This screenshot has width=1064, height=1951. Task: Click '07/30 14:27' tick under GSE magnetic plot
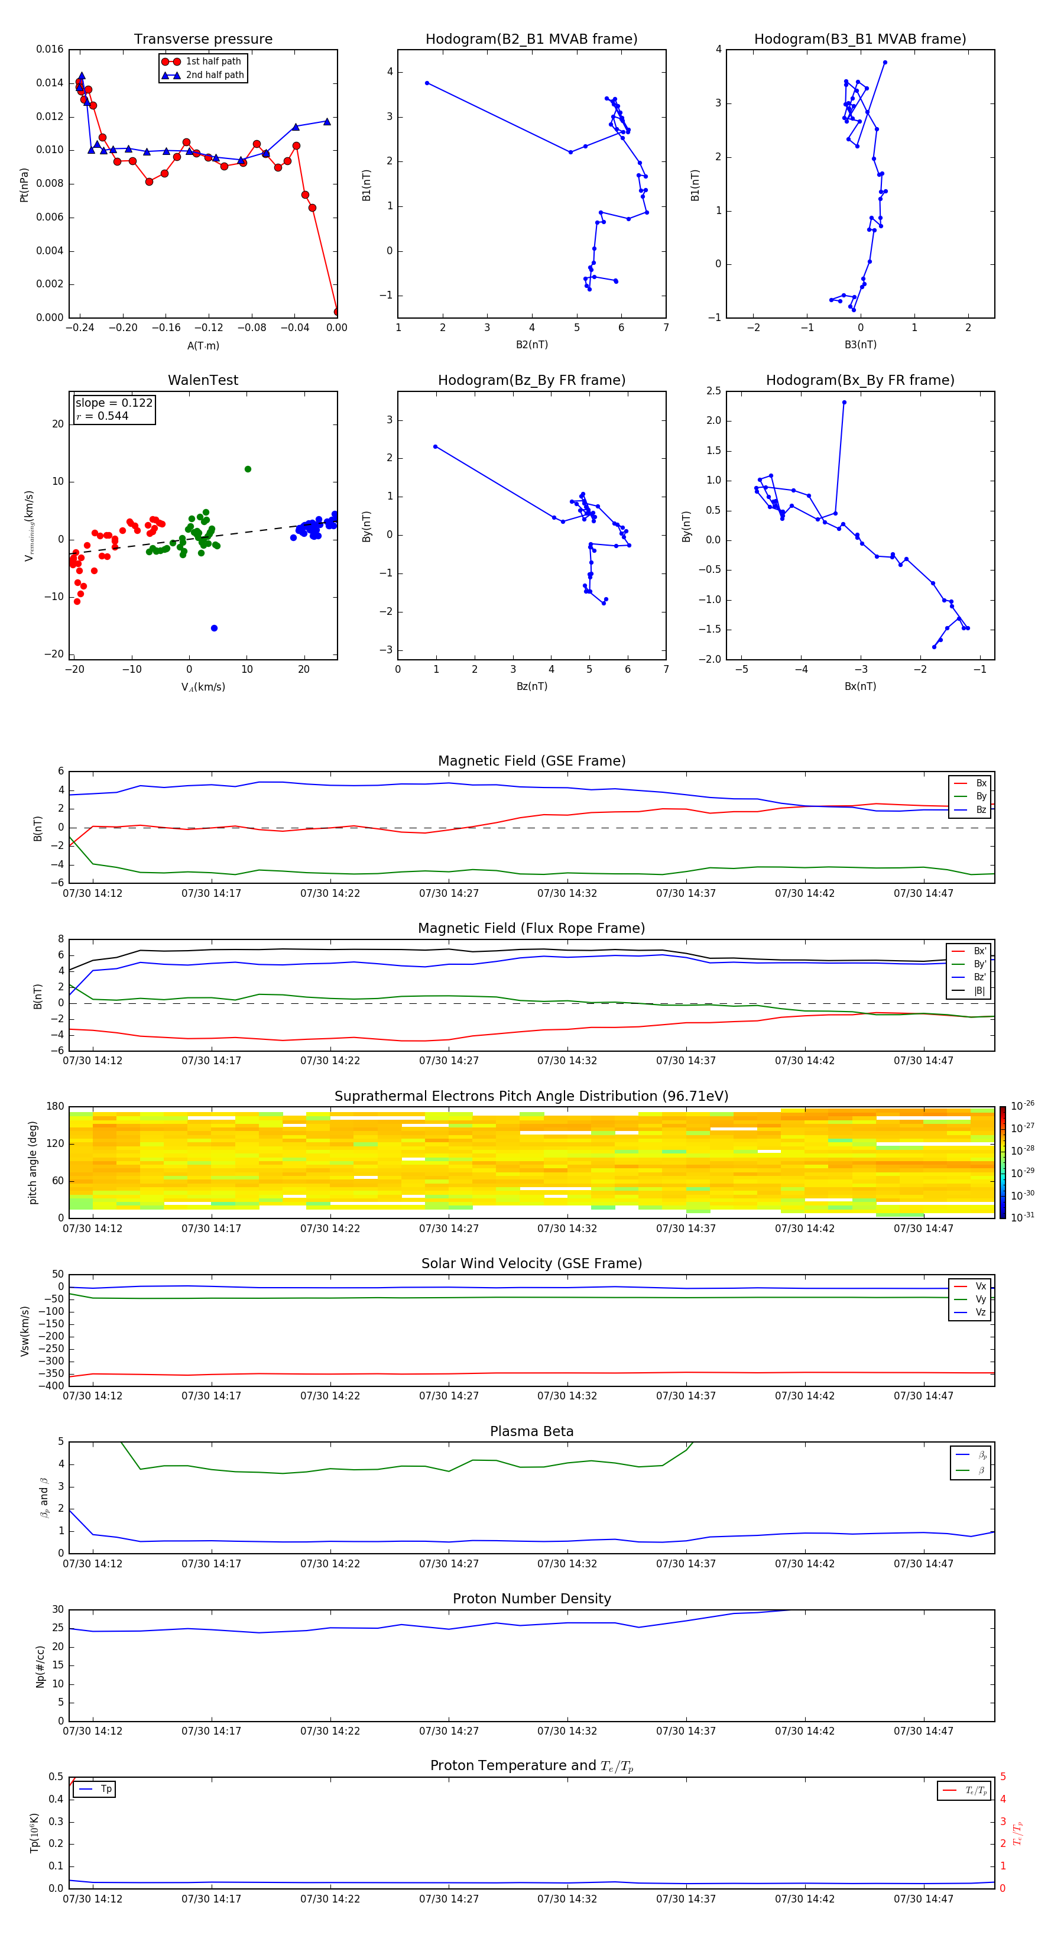pyautogui.click(x=449, y=894)
